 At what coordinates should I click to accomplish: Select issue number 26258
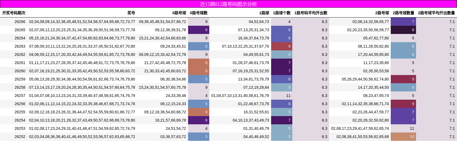pos(20,87)
